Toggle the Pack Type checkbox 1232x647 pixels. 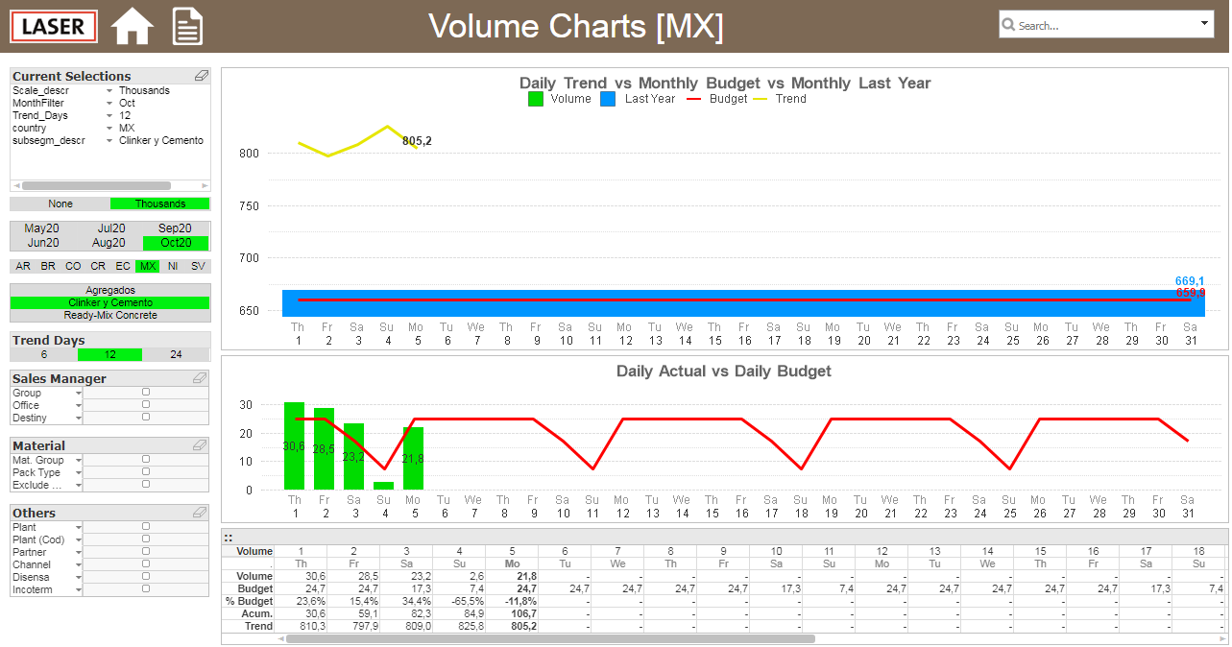point(146,471)
